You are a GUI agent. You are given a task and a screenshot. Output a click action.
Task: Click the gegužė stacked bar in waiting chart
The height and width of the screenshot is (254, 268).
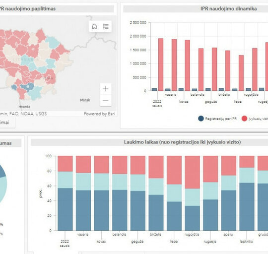point(138,193)
